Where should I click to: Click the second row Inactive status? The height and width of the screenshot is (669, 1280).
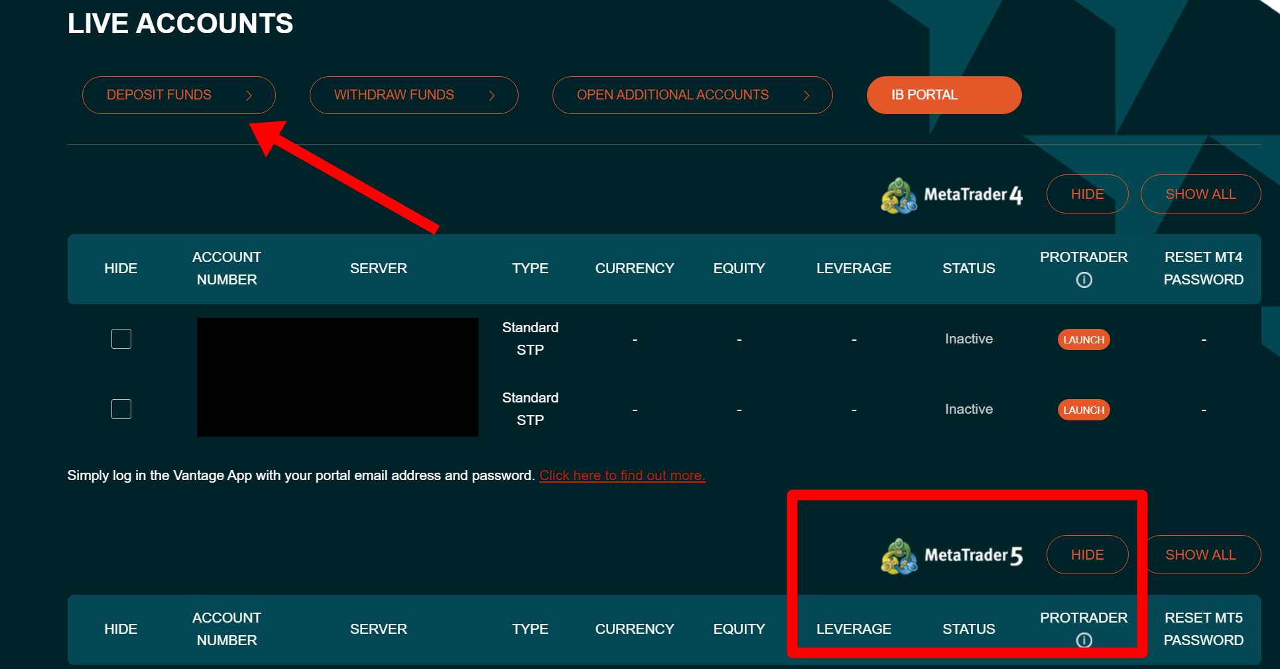pyautogui.click(x=969, y=409)
